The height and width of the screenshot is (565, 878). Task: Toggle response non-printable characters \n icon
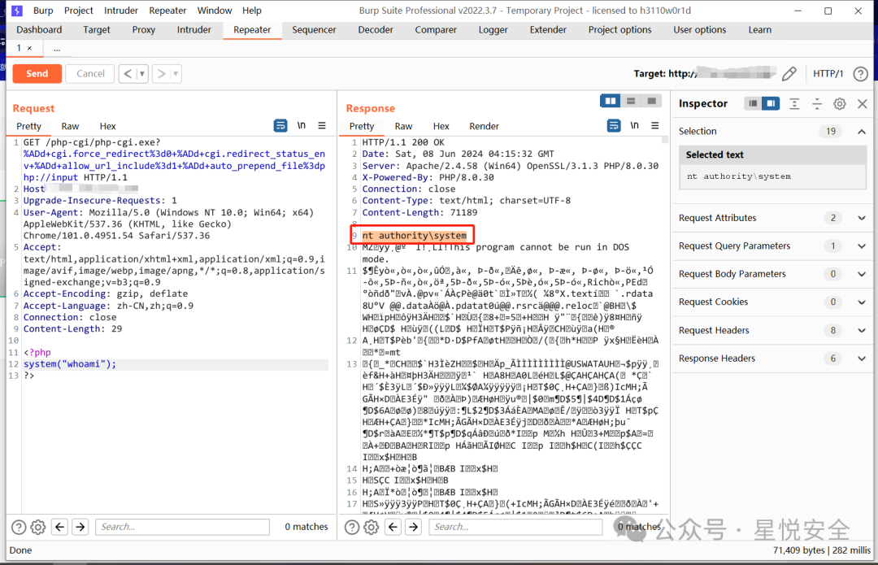coord(634,125)
